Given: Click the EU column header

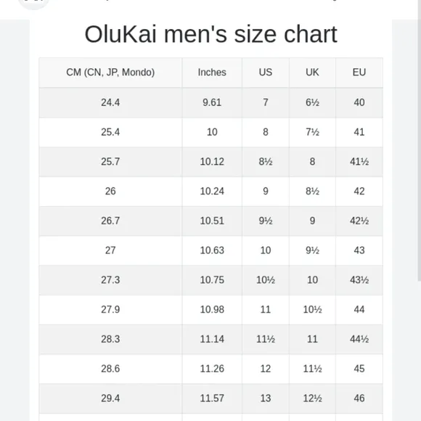Looking at the screenshot, I should [x=359, y=73].
